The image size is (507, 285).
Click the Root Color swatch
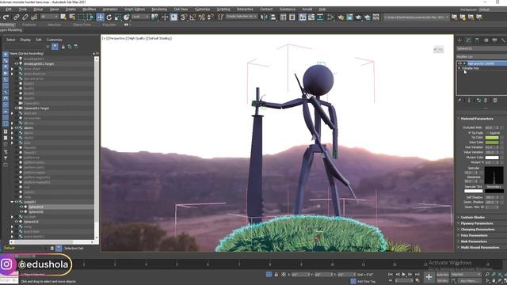(492, 142)
